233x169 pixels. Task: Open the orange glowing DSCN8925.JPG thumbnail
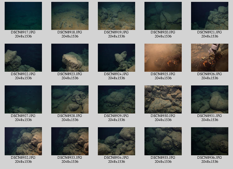click(163, 58)
